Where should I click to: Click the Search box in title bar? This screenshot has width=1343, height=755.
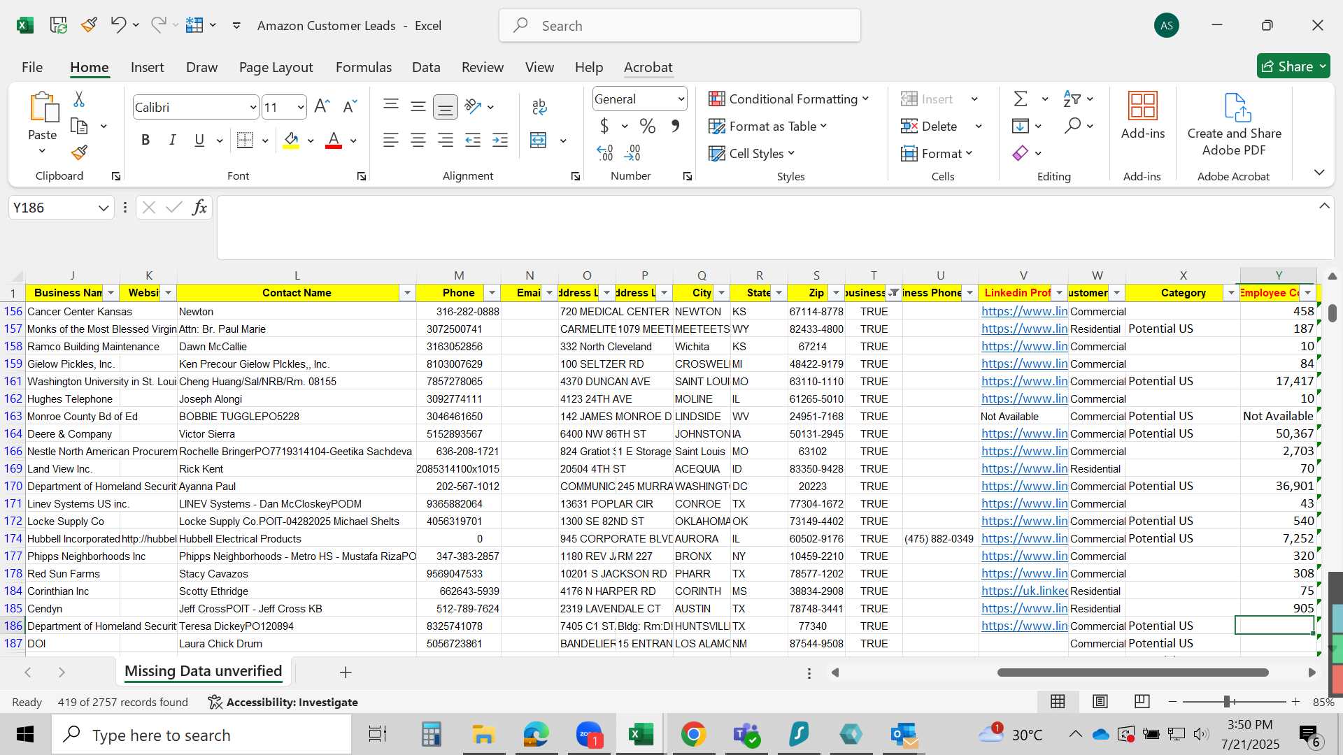point(679,26)
